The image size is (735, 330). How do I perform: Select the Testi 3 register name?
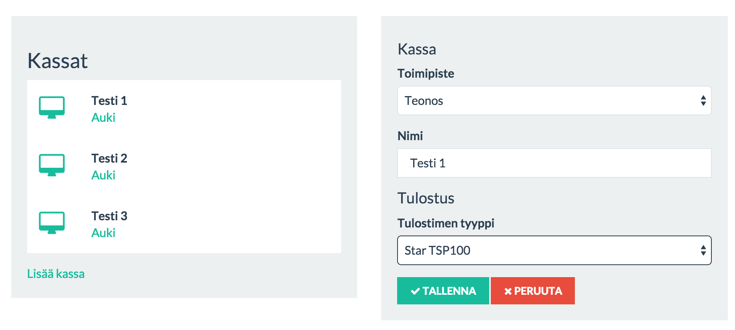click(x=109, y=216)
